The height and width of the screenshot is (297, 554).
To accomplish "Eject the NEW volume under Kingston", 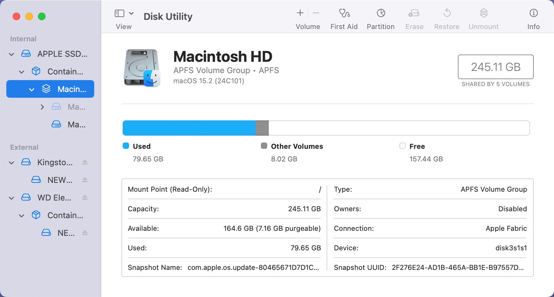I will click(85, 180).
